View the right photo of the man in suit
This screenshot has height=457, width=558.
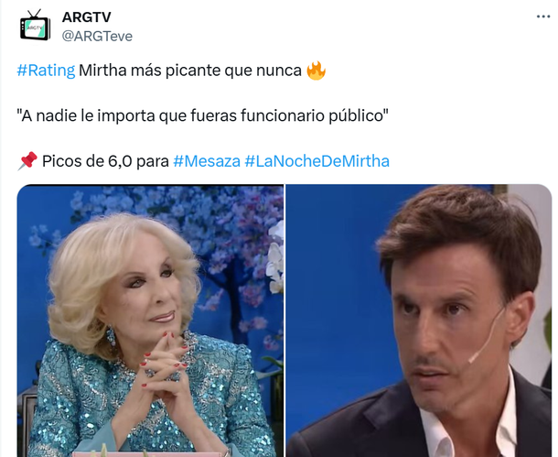[419, 321]
